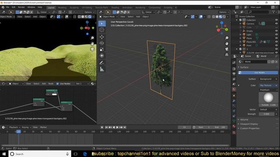Hide the Point object in outliner
This screenshot has height=157, width=280.
tap(276, 45)
